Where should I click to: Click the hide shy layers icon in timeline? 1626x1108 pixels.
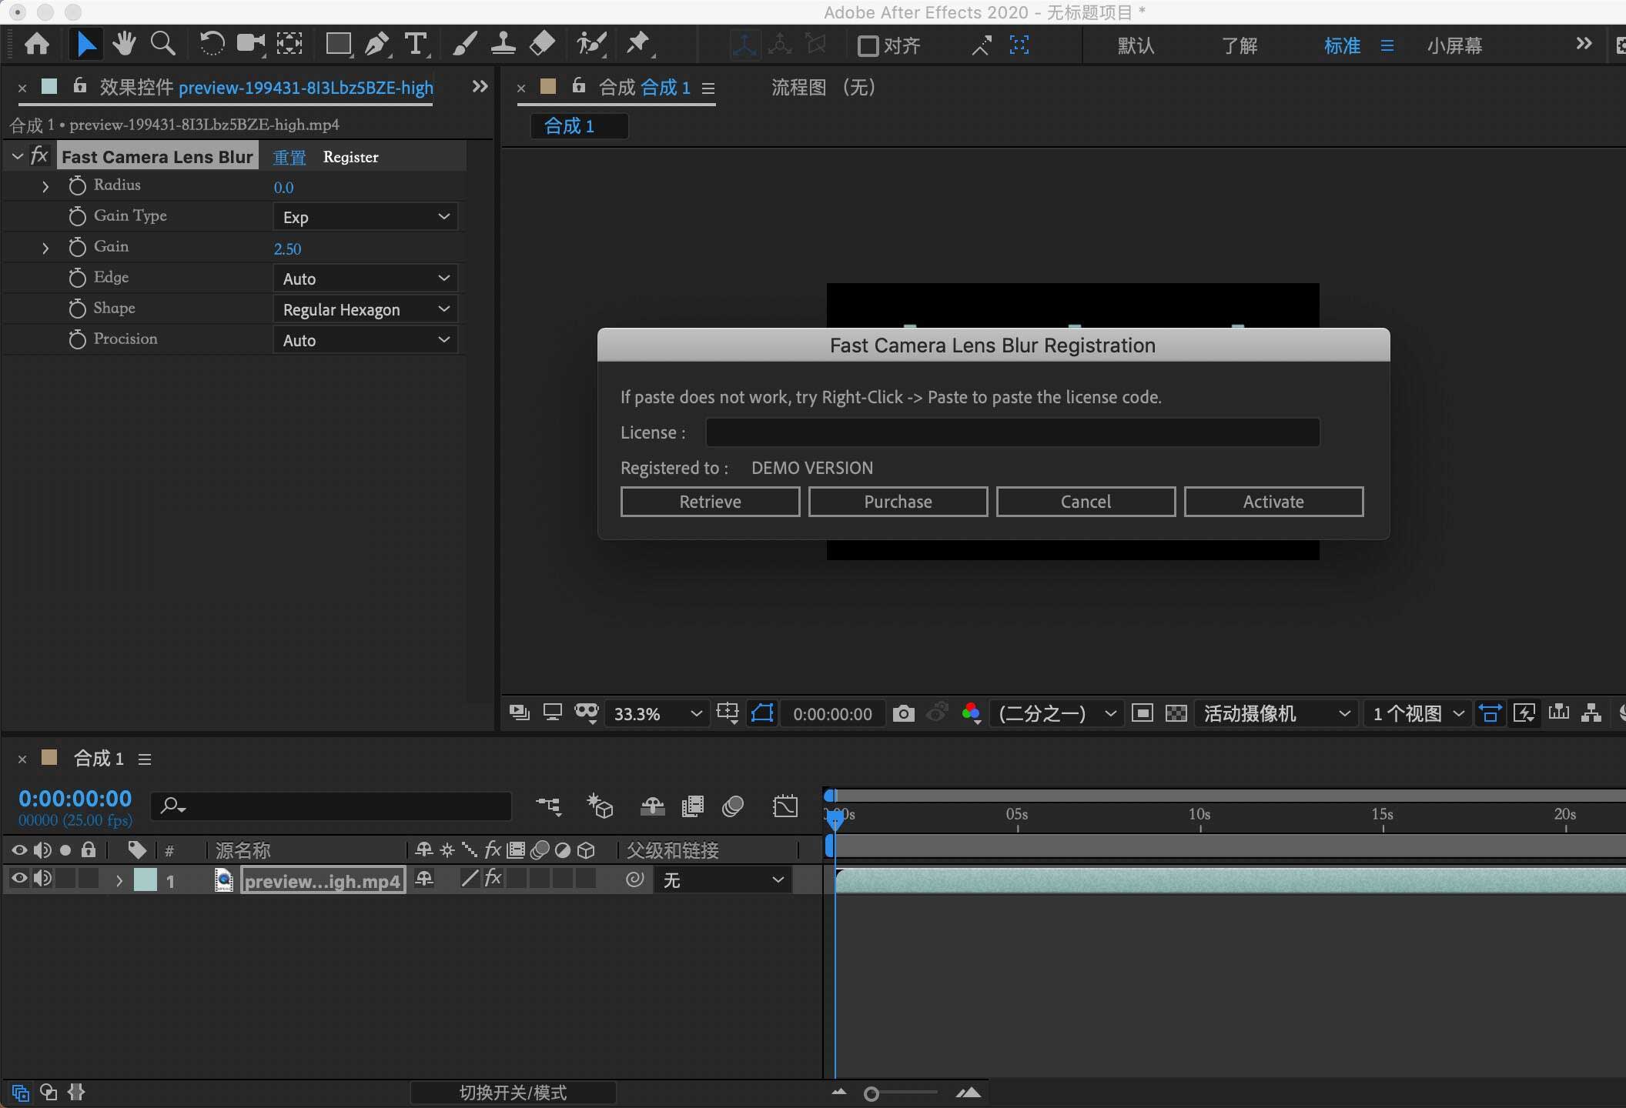(x=652, y=806)
